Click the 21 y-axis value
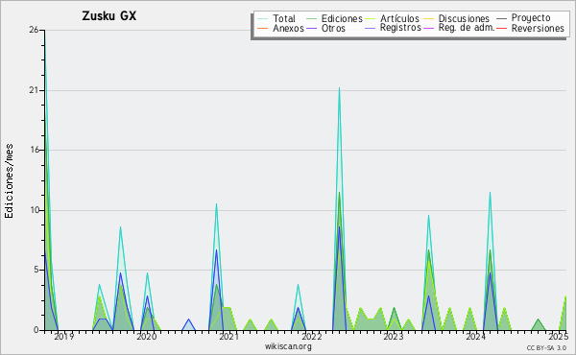The height and width of the screenshot is (355, 576). click(x=34, y=90)
